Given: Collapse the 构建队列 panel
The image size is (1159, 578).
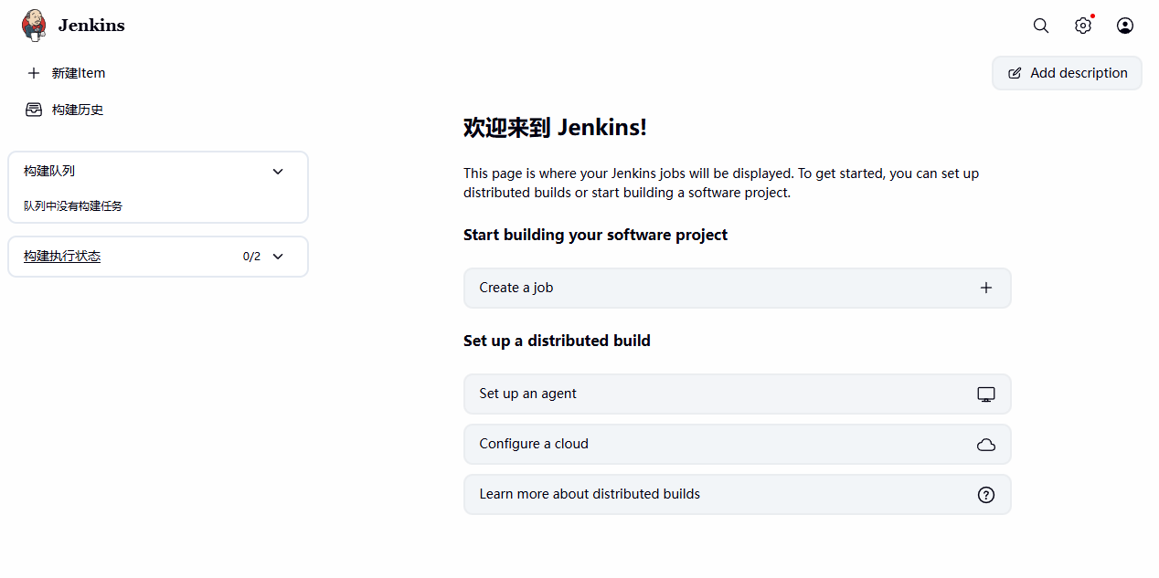Looking at the screenshot, I should (278, 171).
